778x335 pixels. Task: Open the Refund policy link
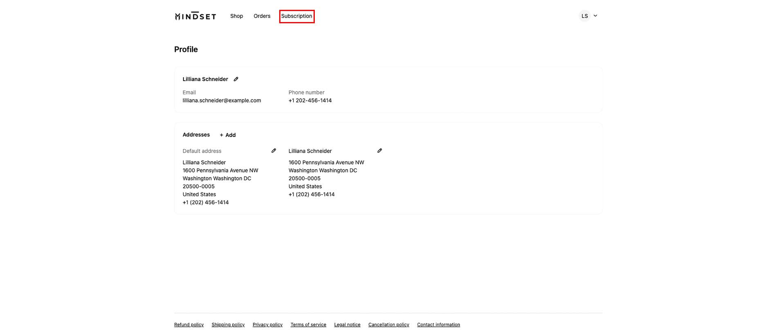point(189,325)
